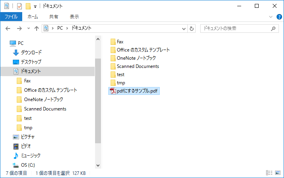Click the ミュージック note icon
This screenshot has width=284, height=178.
pyautogui.click(x=16, y=156)
